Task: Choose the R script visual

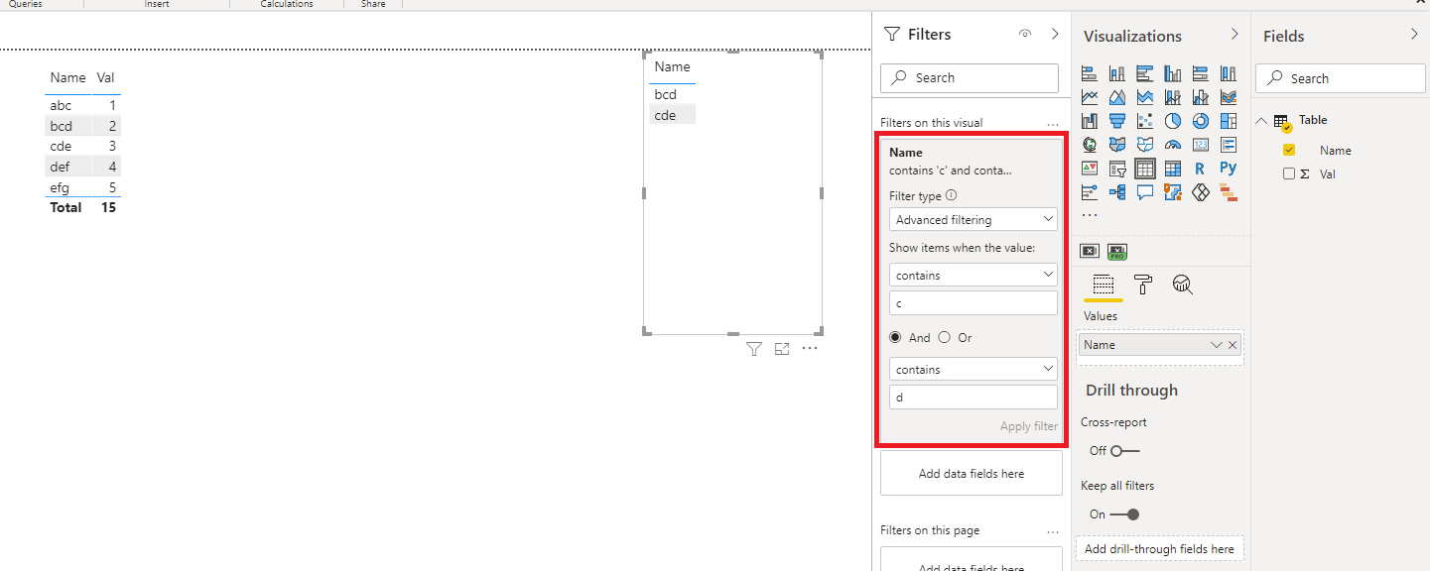Action: 1201,169
